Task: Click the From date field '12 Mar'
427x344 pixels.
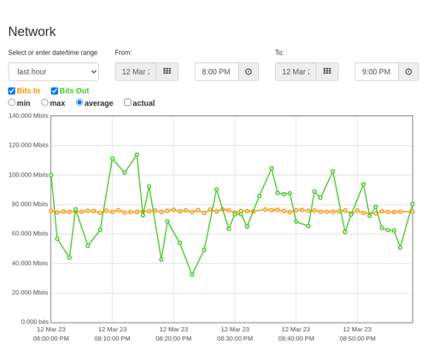Action: [x=136, y=72]
